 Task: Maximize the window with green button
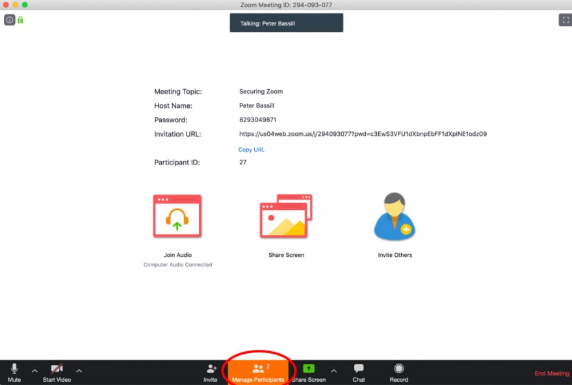(25, 5)
